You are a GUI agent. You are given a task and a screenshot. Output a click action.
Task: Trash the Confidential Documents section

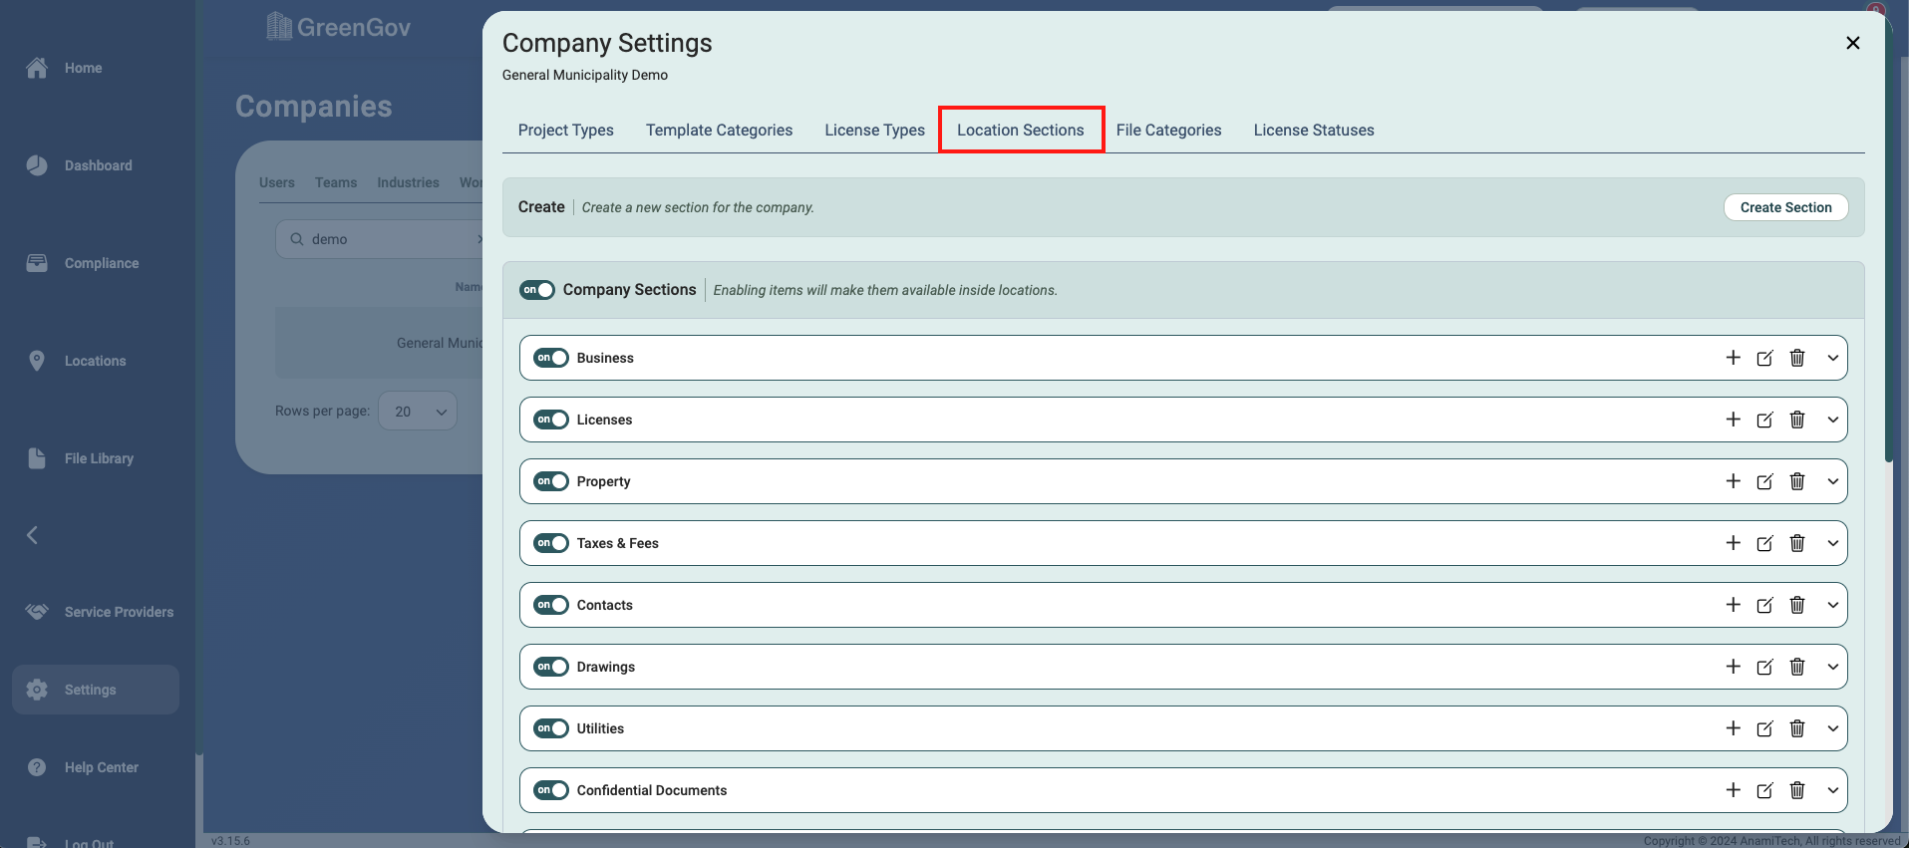click(1796, 790)
